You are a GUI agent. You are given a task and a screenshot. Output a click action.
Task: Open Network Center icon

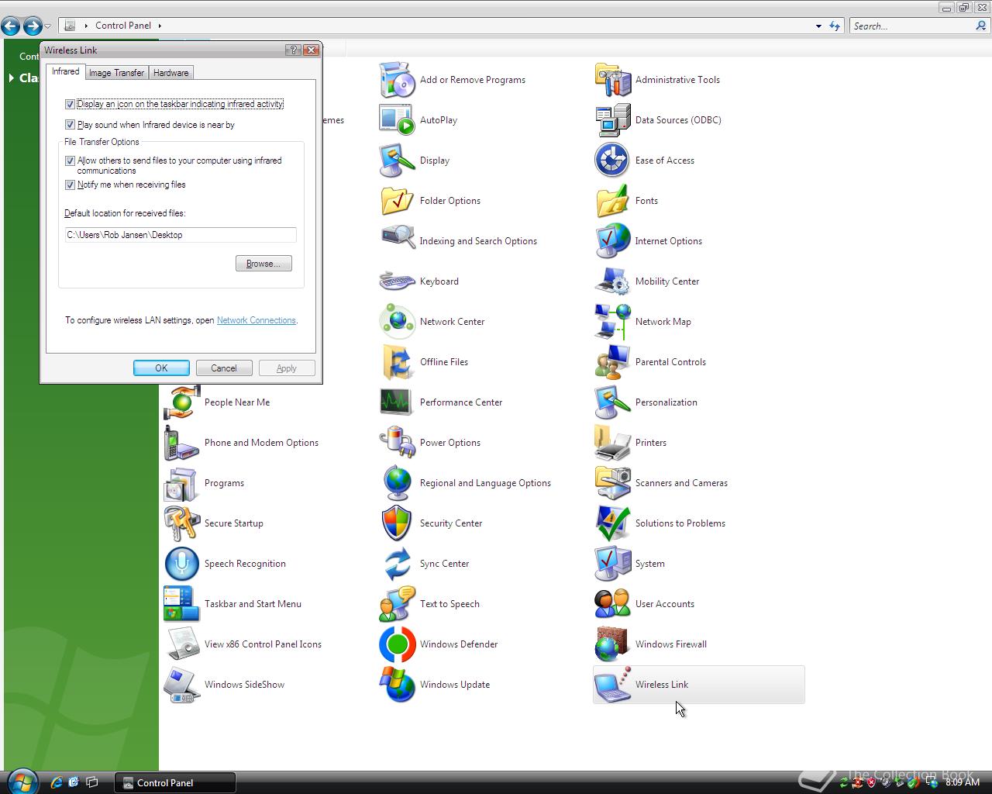click(398, 322)
